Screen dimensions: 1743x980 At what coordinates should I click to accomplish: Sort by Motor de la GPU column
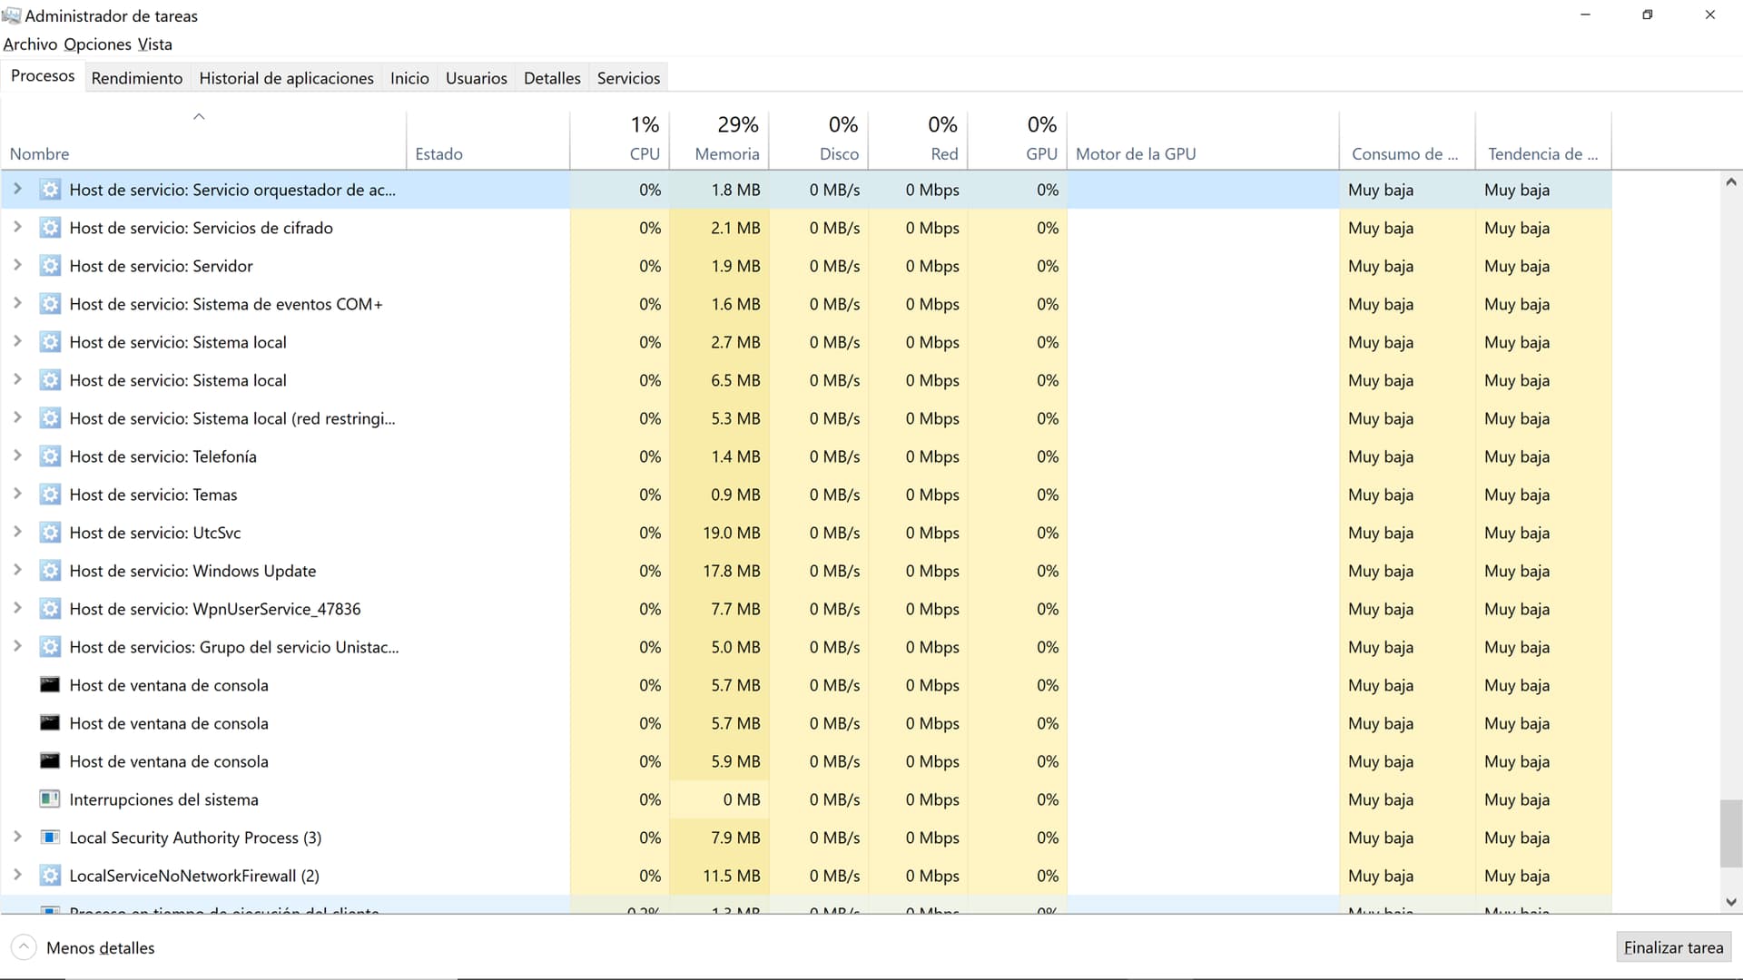tap(1203, 140)
